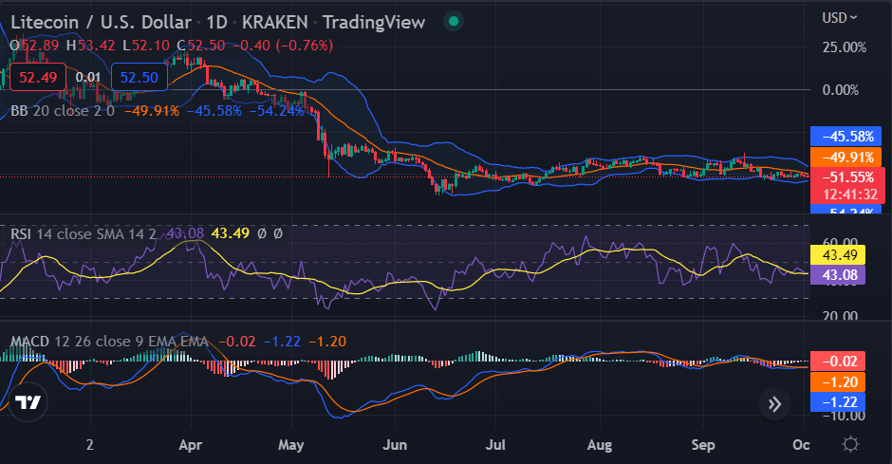The image size is (892, 464).
Task: Click the blue -1.22 MACD axis label
Action: (x=837, y=402)
